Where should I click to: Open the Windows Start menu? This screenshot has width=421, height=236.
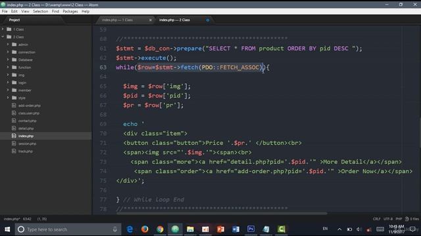pyautogui.click(x=7, y=229)
